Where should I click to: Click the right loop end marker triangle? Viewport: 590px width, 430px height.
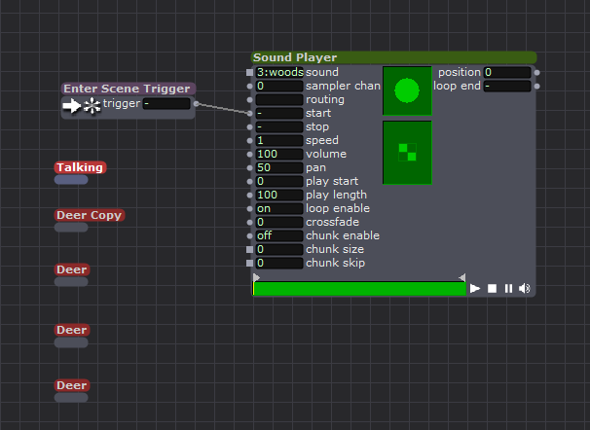tap(462, 277)
